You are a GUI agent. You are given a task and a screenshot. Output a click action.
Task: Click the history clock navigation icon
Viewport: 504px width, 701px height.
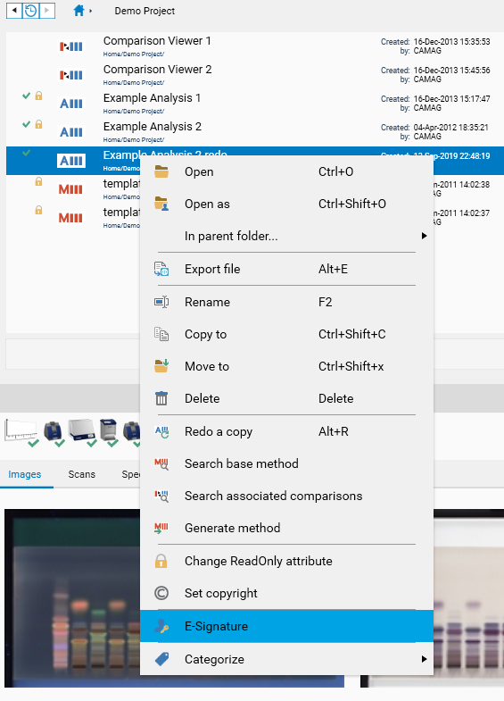pos(30,11)
